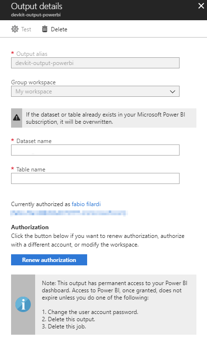The image size is (207, 340).
Task: Click the Table name label
Action: (x=31, y=170)
